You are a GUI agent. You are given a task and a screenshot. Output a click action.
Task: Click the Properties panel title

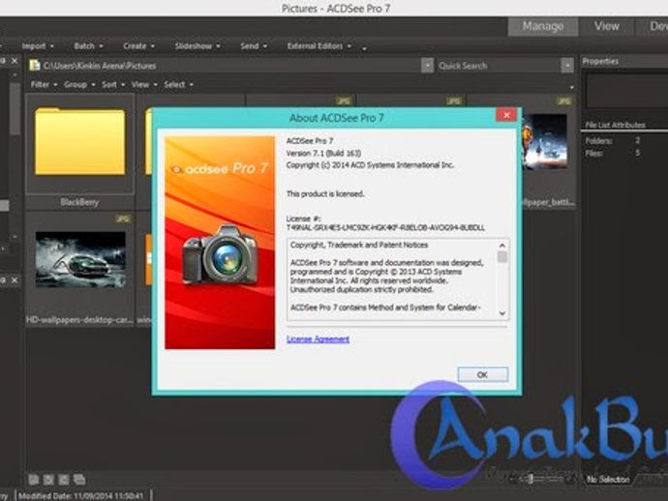[x=600, y=61]
